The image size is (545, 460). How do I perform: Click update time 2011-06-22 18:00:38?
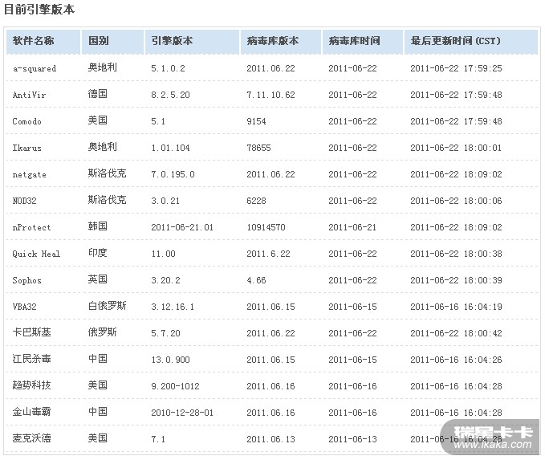coord(456,254)
